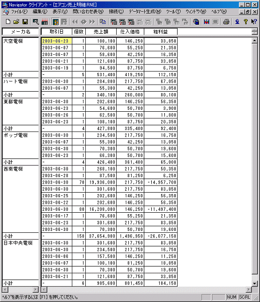The height and width of the screenshot is (302, 260).
Task: Select the 西南電機 maker label
Action: pyautogui.click(x=13, y=169)
